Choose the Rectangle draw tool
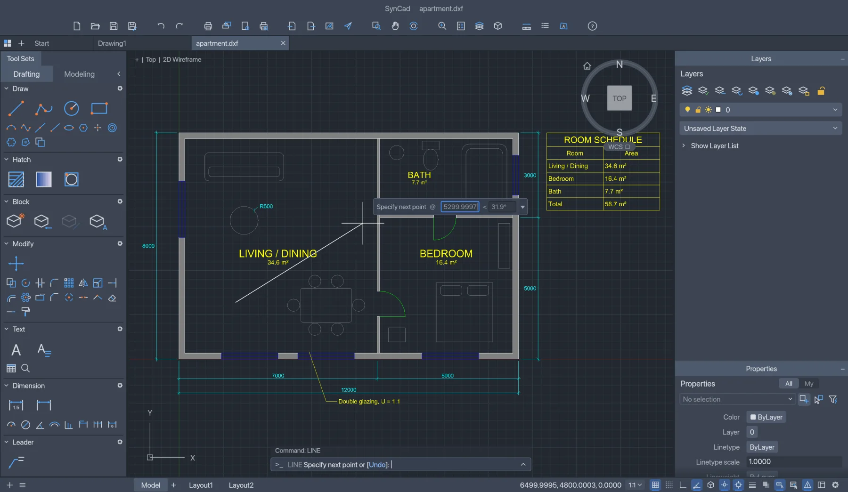Viewport: 848px width, 492px height. tap(99, 109)
